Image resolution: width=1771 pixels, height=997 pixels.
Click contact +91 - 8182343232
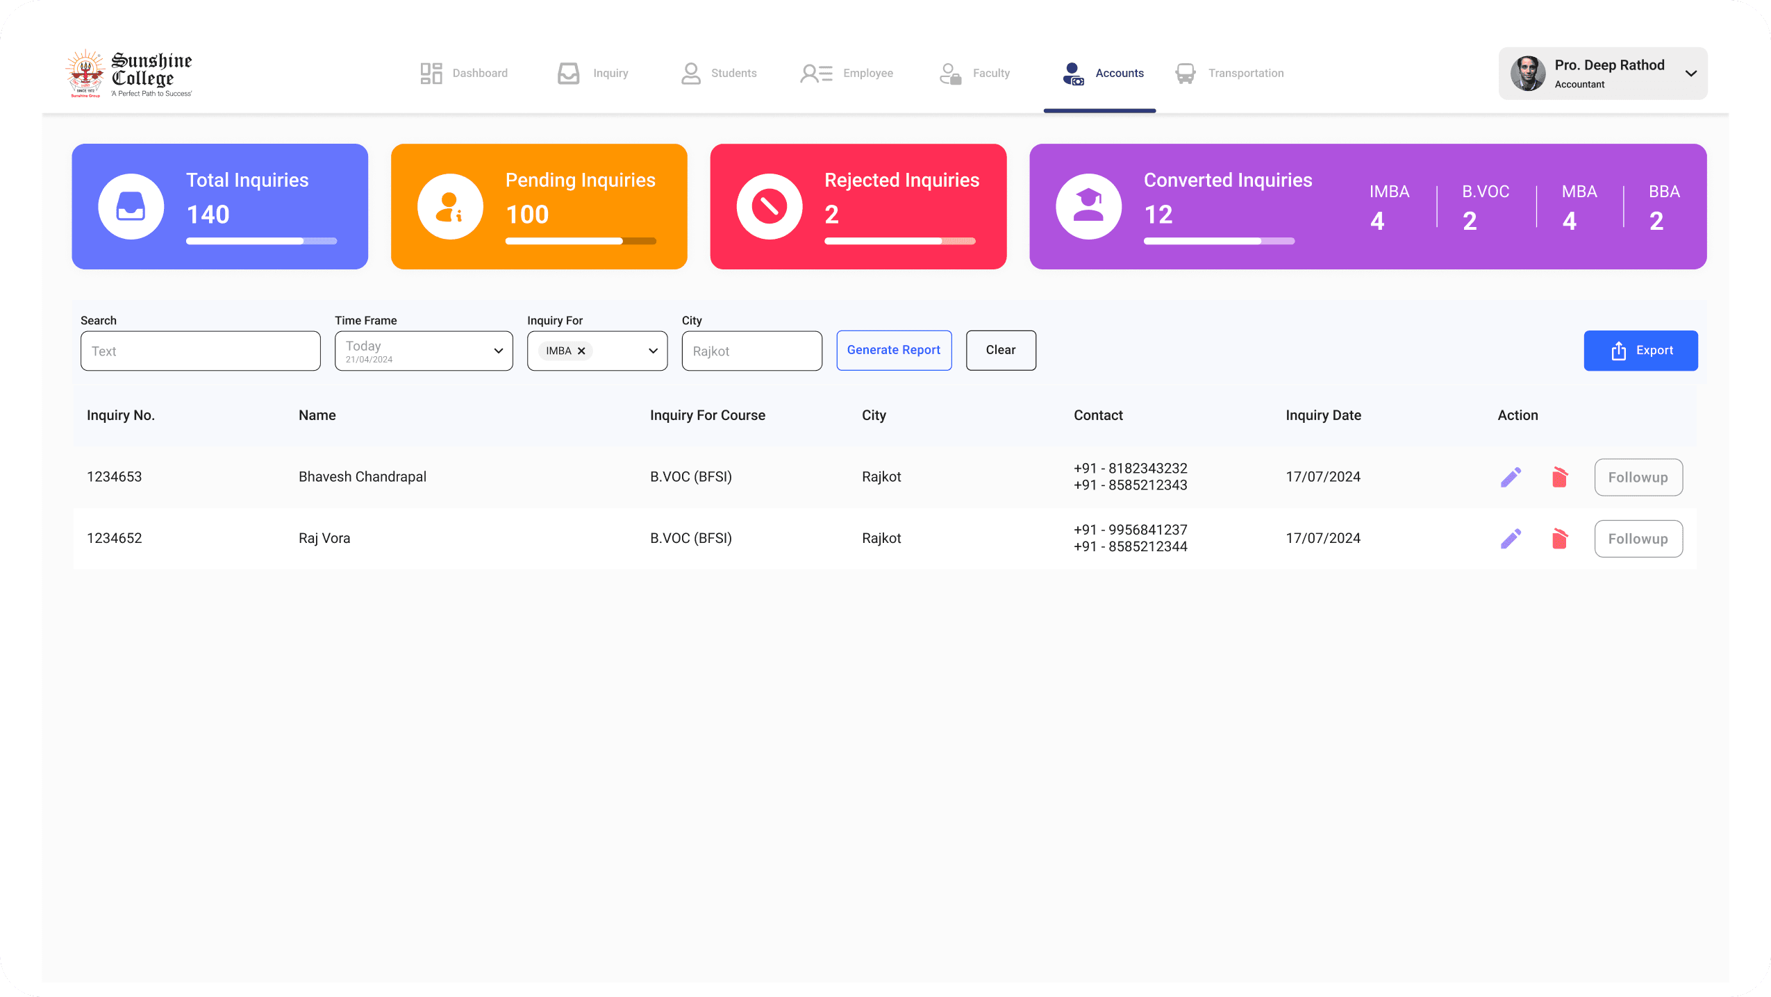pos(1131,469)
